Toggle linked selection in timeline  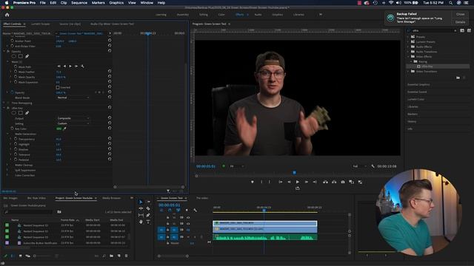pos(178,210)
